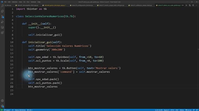Click 'import tkinter as tk' on line 1

pyautogui.click(x=31, y=9)
